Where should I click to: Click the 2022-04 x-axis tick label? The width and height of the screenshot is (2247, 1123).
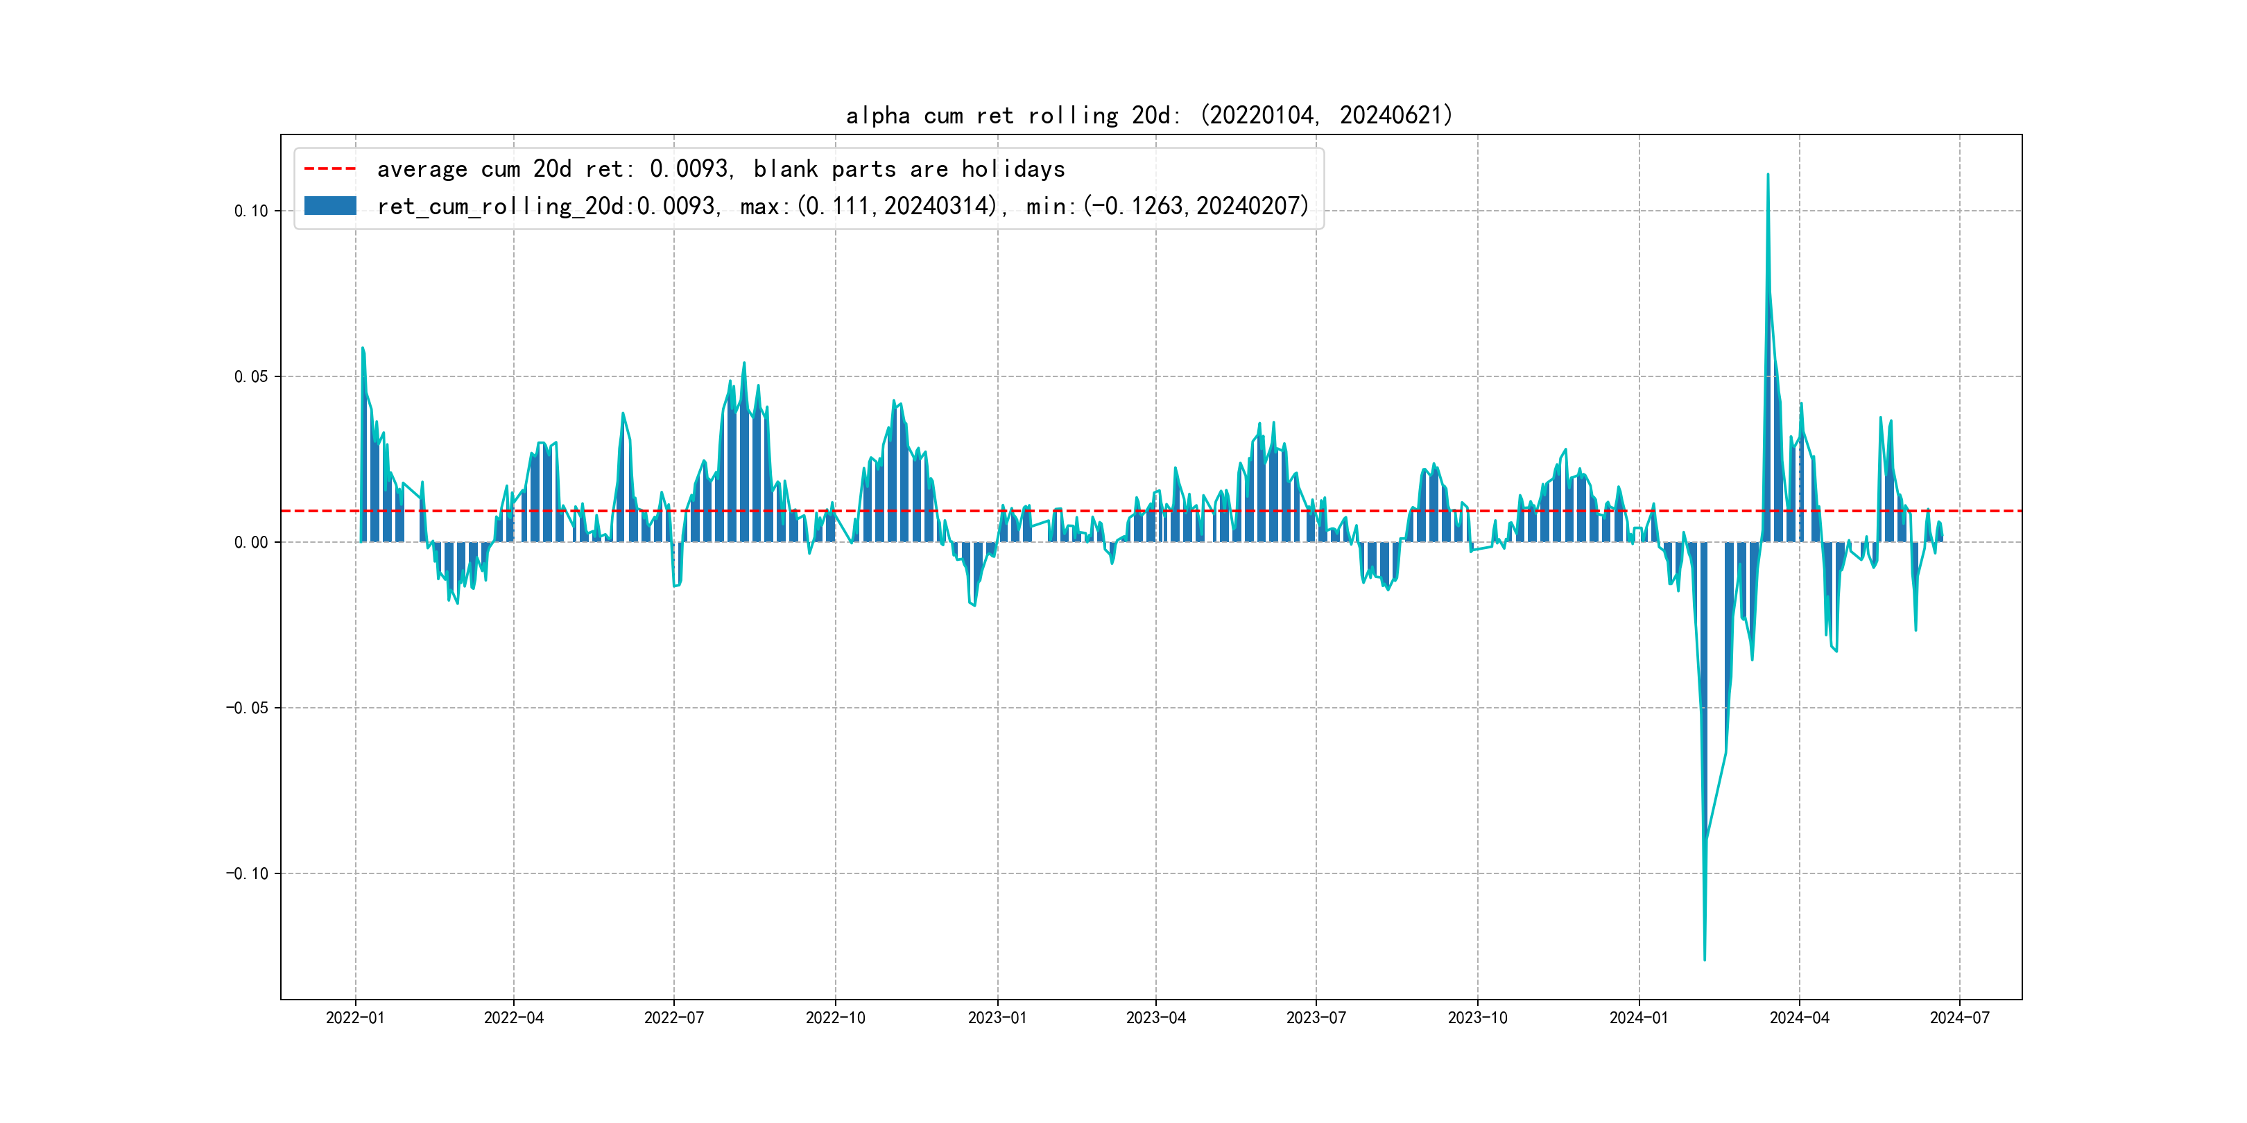514,1018
